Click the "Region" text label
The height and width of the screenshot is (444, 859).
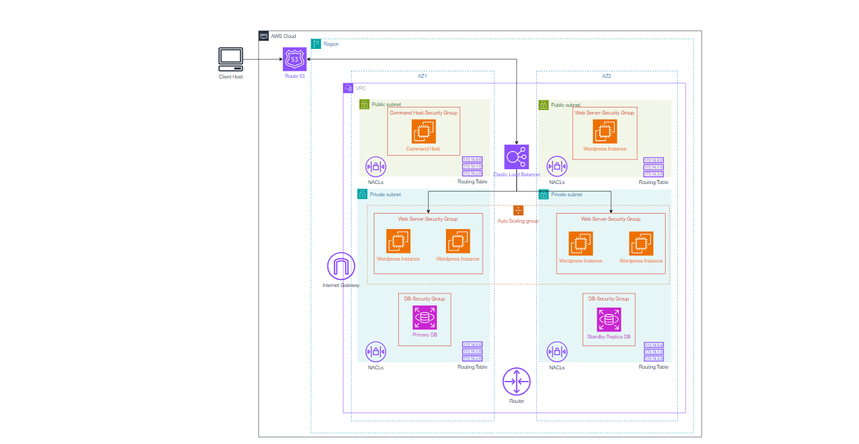pyautogui.click(x=331, y=44)
